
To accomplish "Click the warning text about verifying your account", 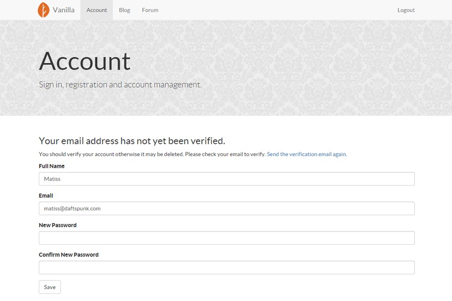I will pyautogui.click(x=152, y=154).
